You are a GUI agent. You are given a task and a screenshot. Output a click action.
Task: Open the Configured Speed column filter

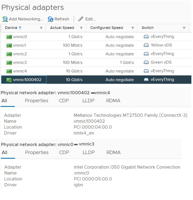132,28
